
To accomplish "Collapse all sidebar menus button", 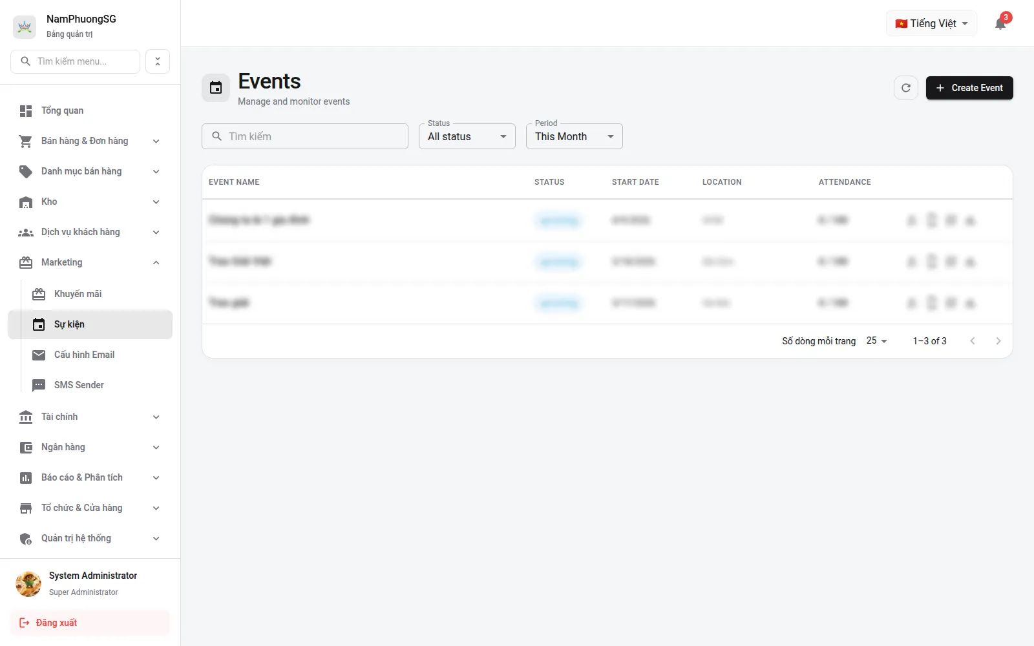I will pos(158,61).
